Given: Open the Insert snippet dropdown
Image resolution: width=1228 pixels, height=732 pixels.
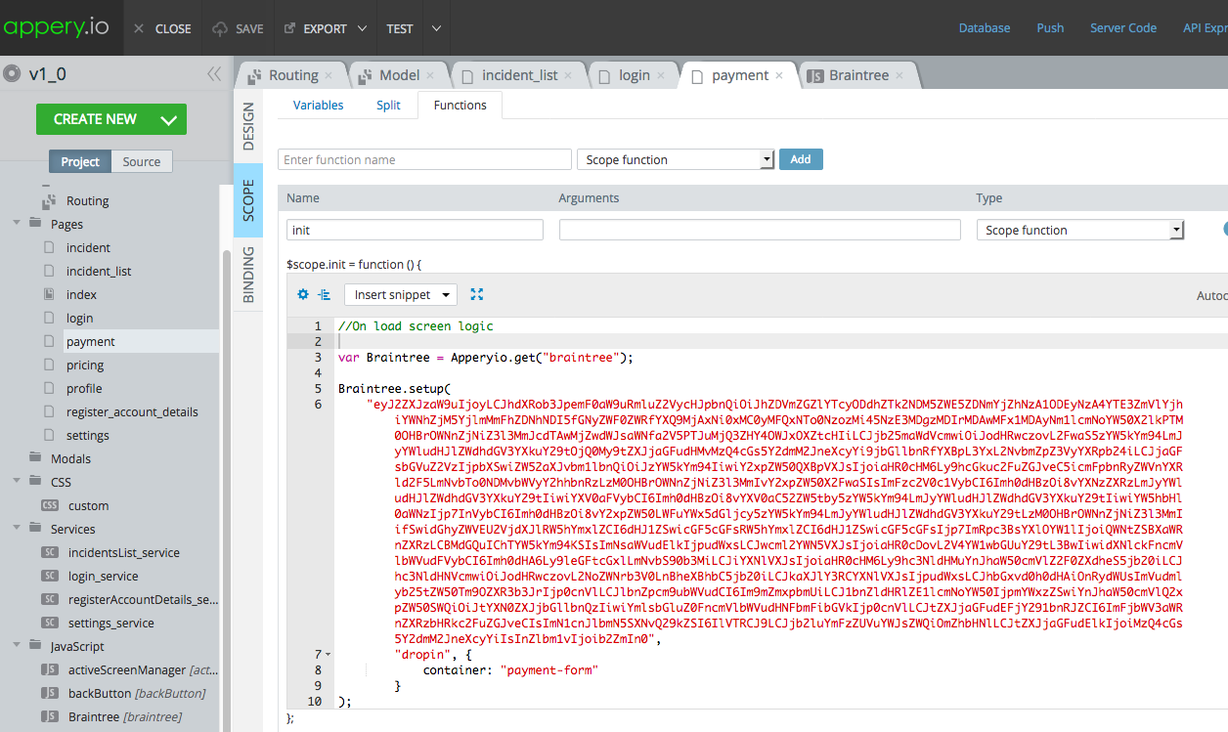Looking at the screenshot, I should pos(401,294).
